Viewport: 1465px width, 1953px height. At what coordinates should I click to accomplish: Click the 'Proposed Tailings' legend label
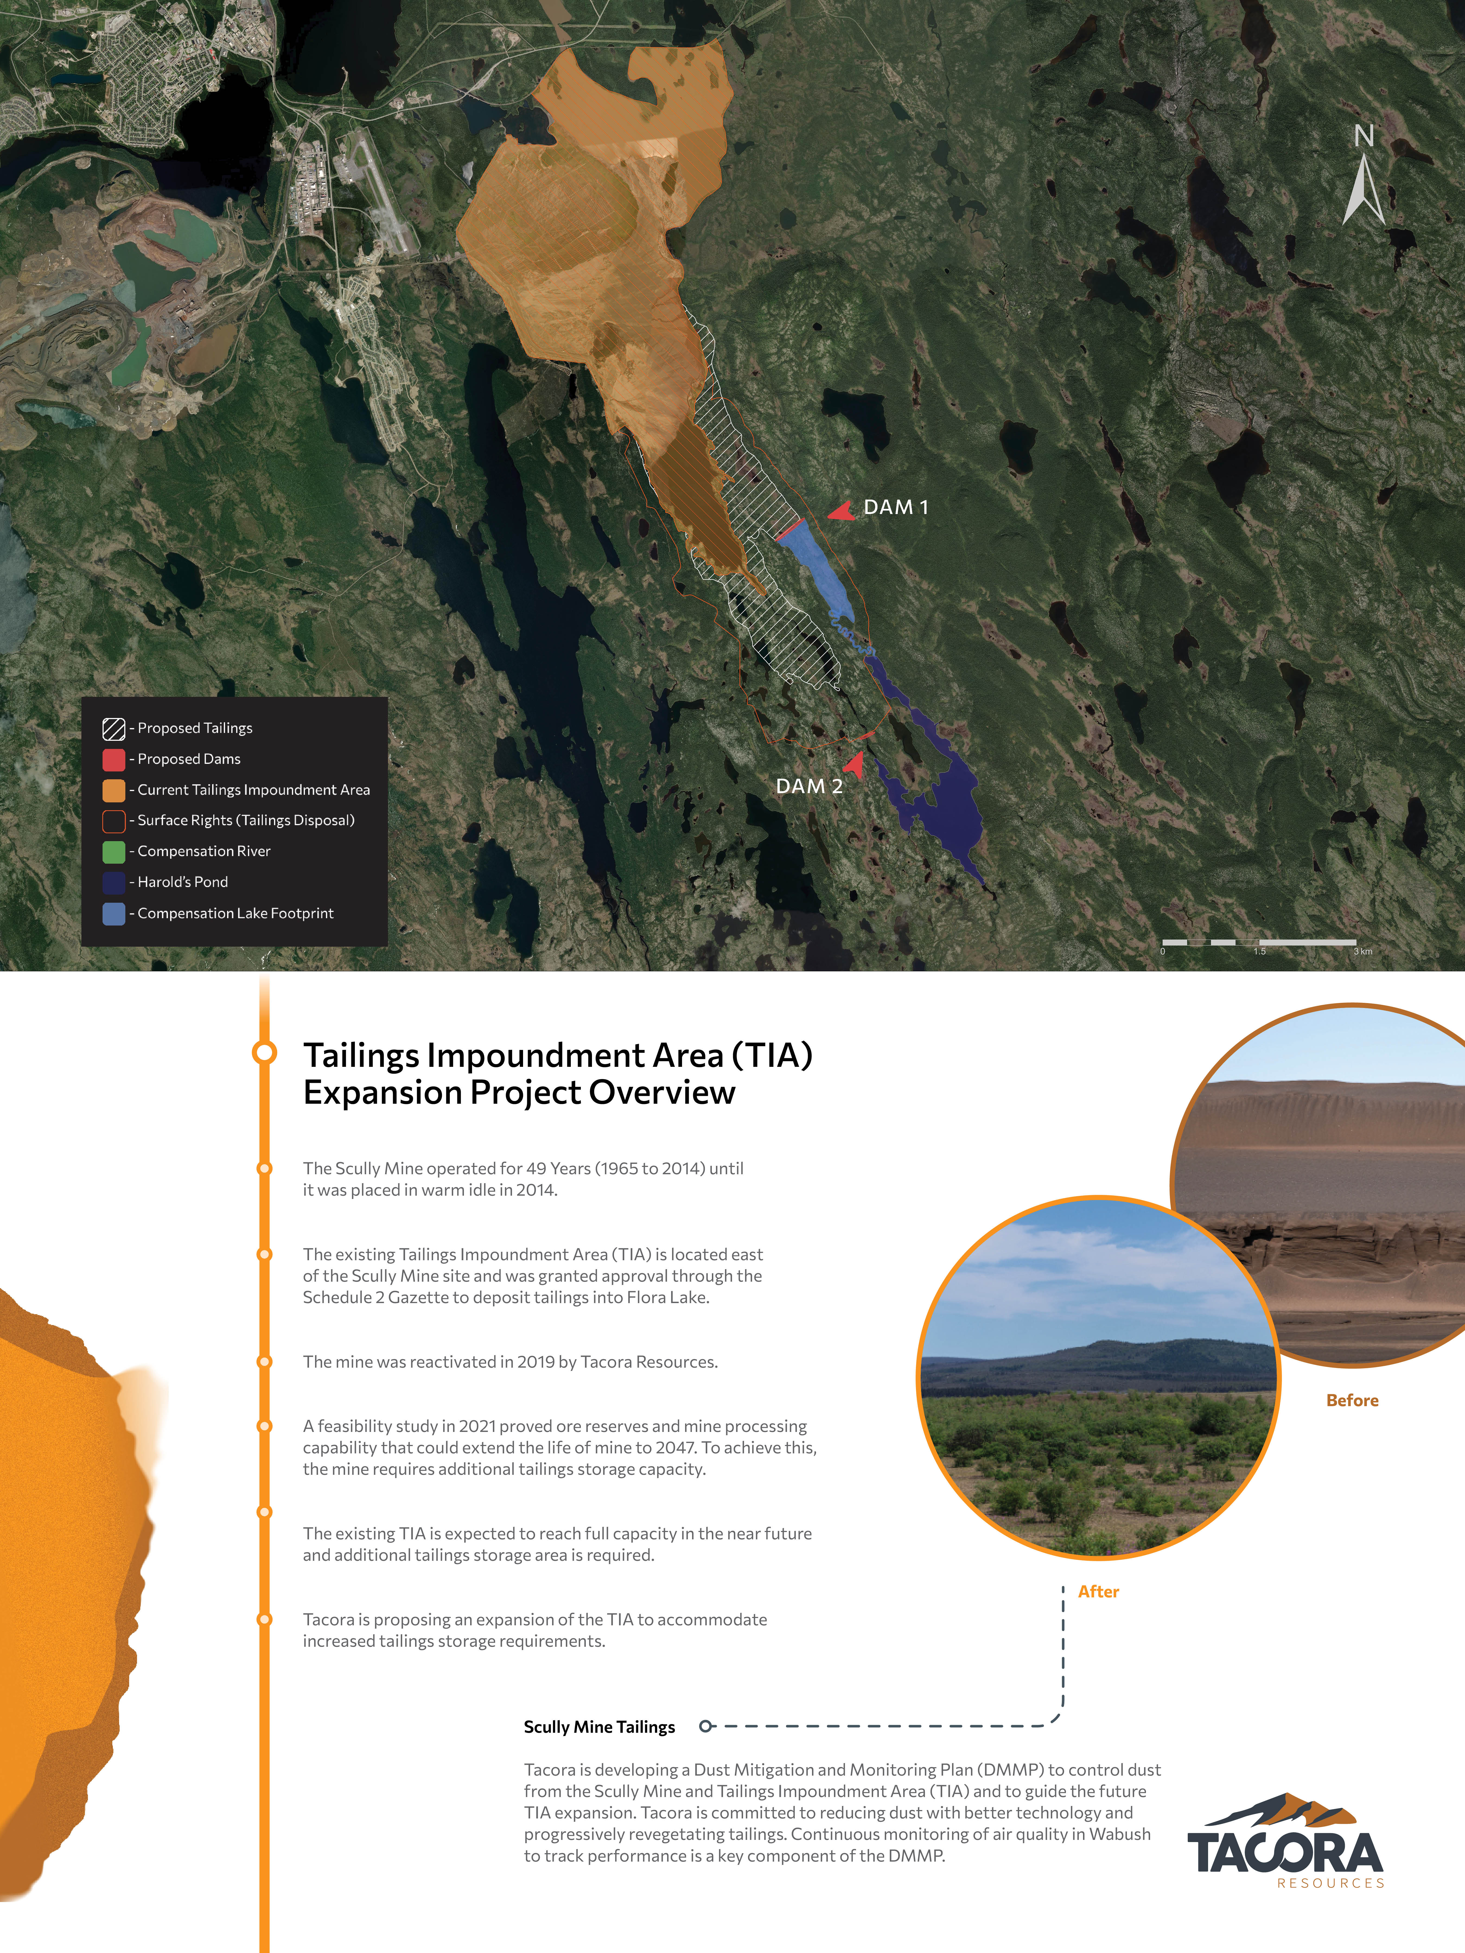pyautogui.click(x=195, y=728)
